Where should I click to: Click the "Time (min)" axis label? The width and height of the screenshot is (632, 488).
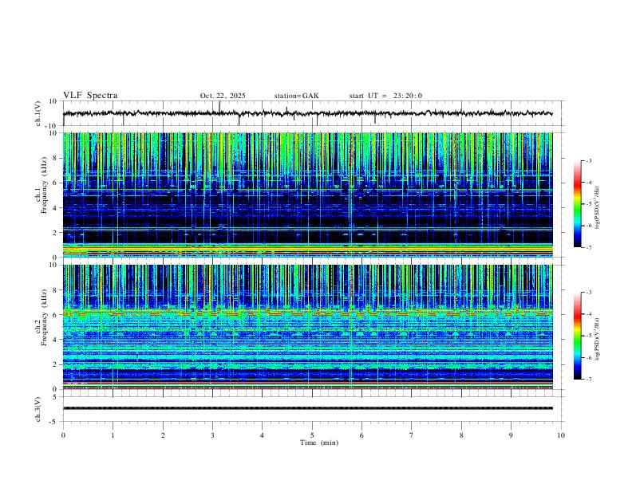tap(319, 443)
